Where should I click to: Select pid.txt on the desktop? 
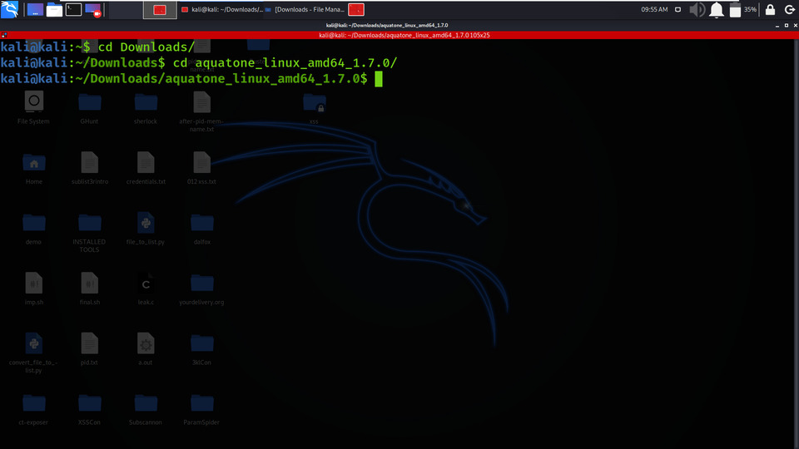click(90, 349)
